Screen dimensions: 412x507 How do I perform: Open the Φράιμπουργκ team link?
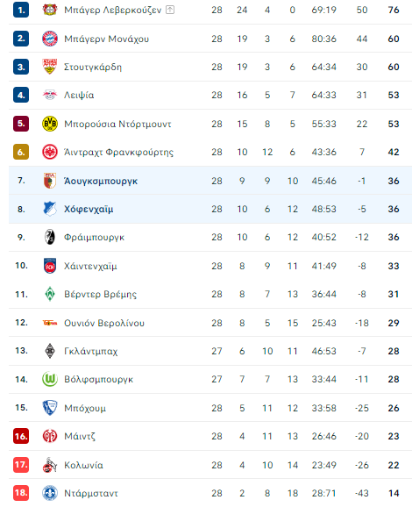coord(94,237)
